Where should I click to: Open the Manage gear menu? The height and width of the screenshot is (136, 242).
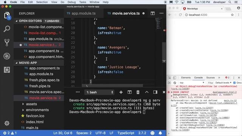tap(7, 123)
